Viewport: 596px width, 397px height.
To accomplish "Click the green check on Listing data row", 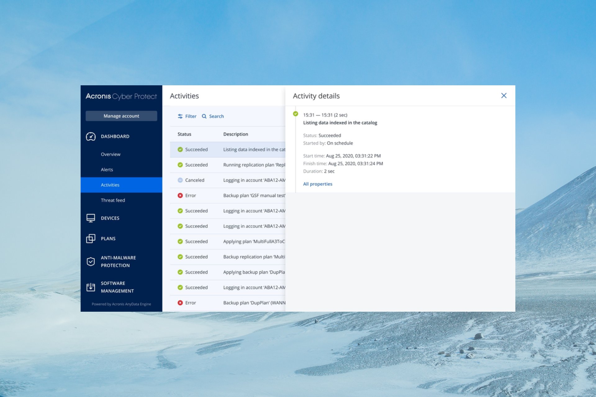I will tap(180, 149).
